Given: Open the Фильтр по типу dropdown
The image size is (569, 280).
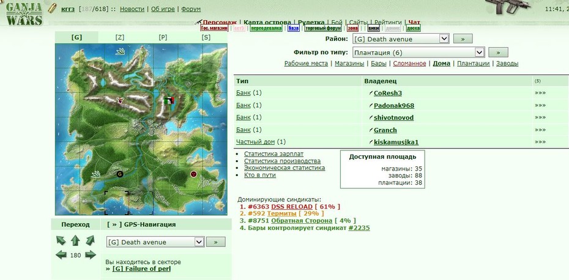Looking at the screenshot, I should point(418,53).
